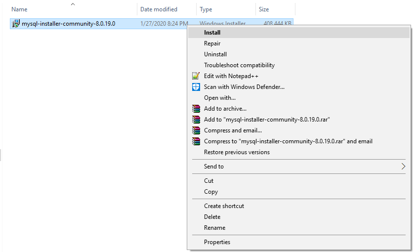Choose Uninstall from the context menu

pos(299,54)
